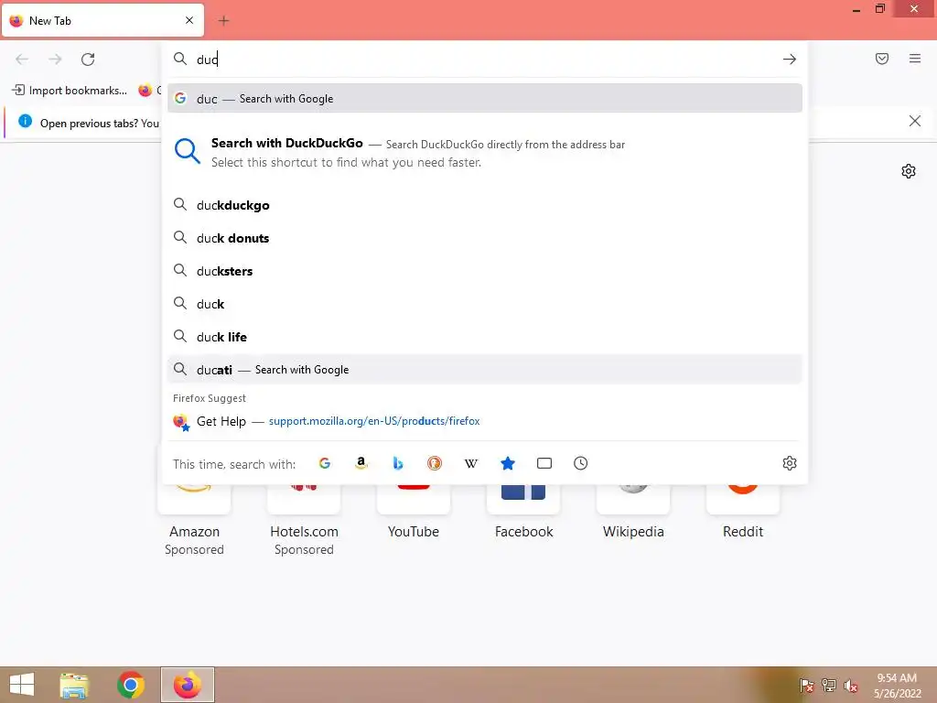Click the muted volume tray icon
The height and width of the screenshot is (703, 937).
(851, 687)
